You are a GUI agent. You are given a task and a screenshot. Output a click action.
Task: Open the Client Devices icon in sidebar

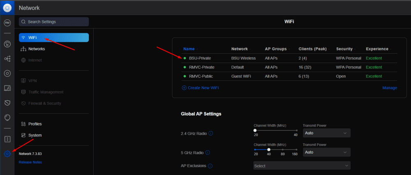click(x=7, y=88)
